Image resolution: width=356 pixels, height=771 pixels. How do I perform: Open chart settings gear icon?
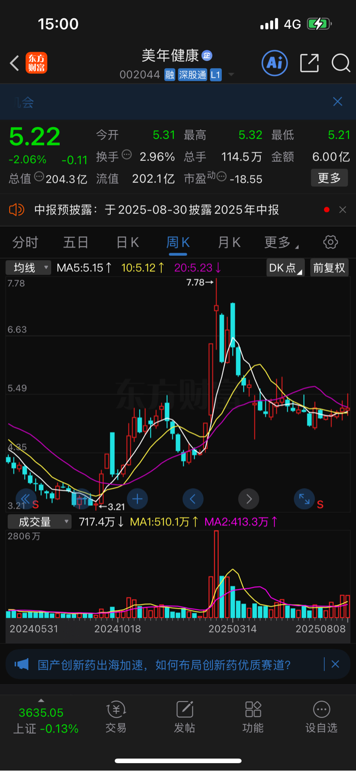[x=331, y=242]
